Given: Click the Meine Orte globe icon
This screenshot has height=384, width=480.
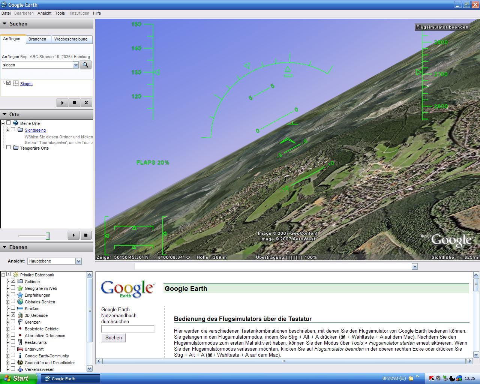Looking at the screenshot, I should (x=15, y=123).
